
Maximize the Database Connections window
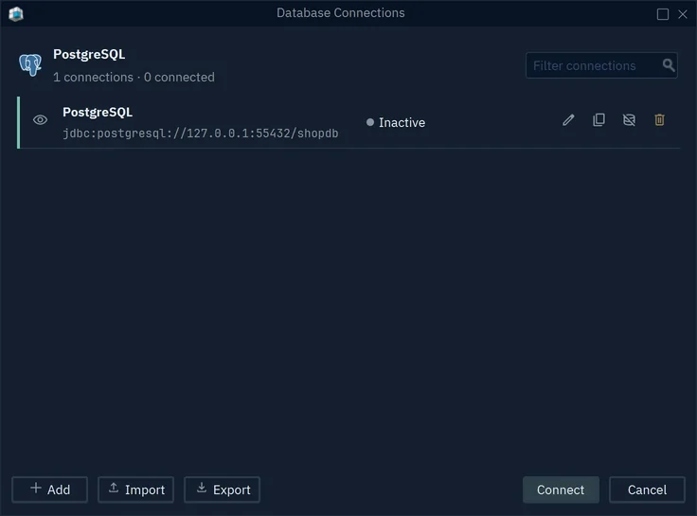click(x=662, y=14)
